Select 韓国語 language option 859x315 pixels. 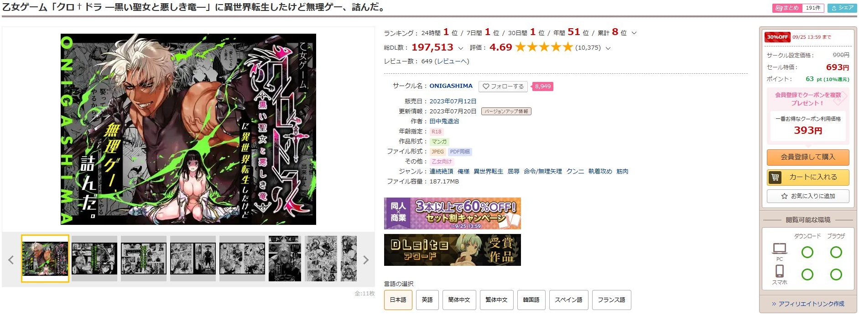[531, 300]
